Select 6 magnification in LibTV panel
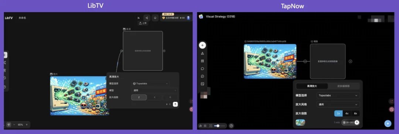The height and width of the screenshot is (134, 399). coord(170,97)
